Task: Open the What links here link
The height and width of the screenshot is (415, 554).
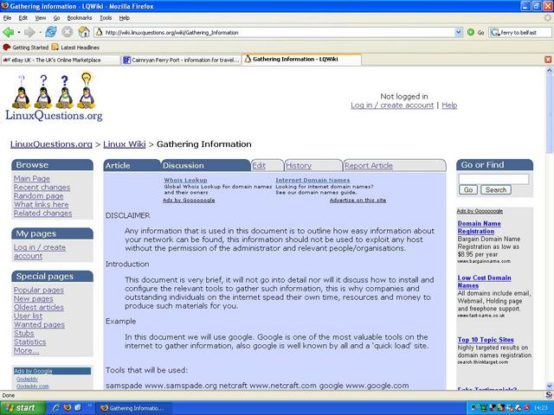Action: click(x=41, y=205)
